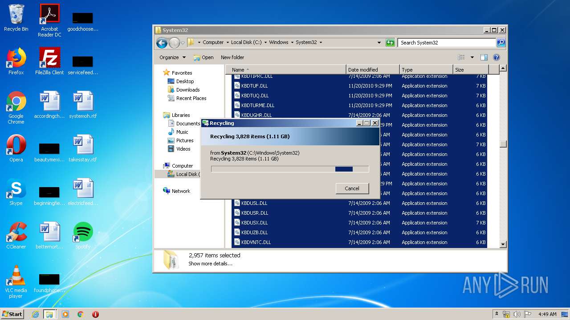The height and width of the screenshot is (320, 570).
Task: Click the Open toolbar button
Action: tap(204, 57)
